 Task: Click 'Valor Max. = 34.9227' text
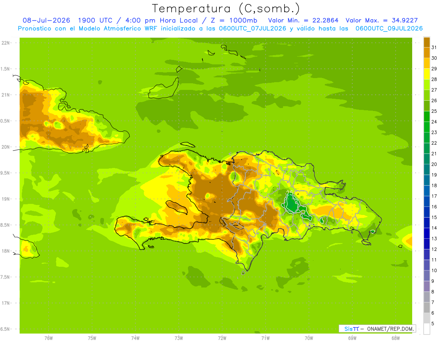(x=382, y=20)
